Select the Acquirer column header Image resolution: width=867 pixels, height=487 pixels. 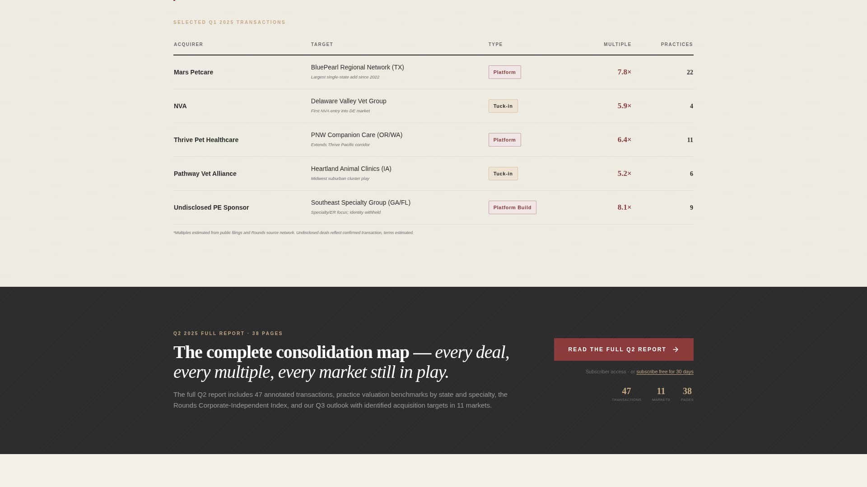pyautogui.click(x=188, y=44)
